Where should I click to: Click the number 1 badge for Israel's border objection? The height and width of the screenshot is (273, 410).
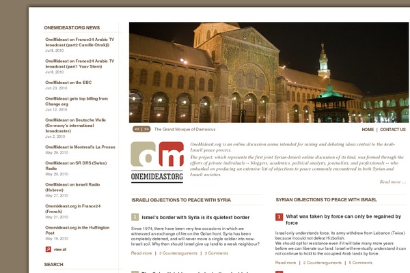coord(135,217)
